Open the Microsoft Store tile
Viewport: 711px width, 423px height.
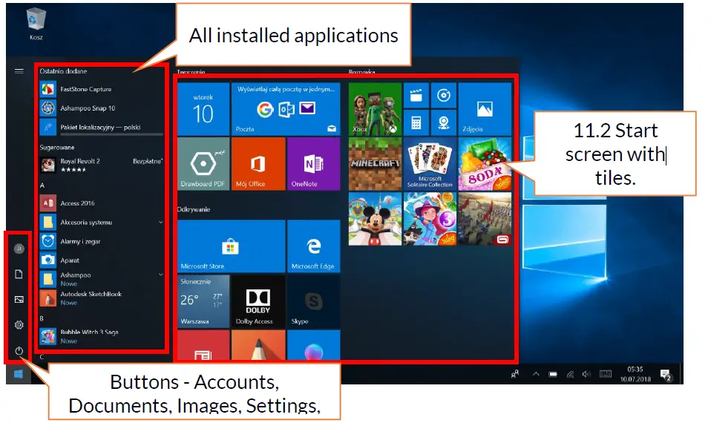(232, 246)
